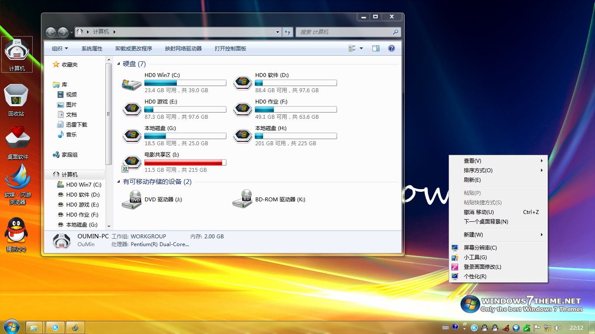595x334 pixels.
Task: Choose 刷新(E) in context menu
Action: coord(498,180)
